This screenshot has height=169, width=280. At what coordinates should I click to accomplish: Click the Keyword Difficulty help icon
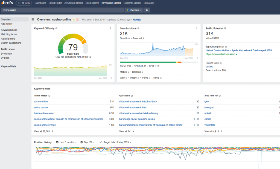click(56, 28)
